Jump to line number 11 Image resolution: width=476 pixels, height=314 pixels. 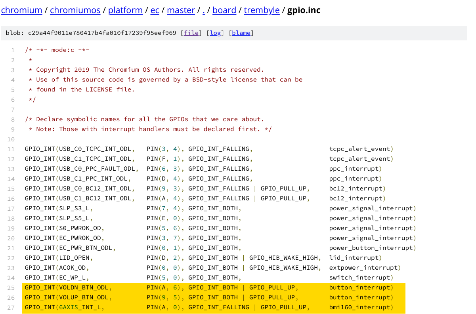point(11,149)
